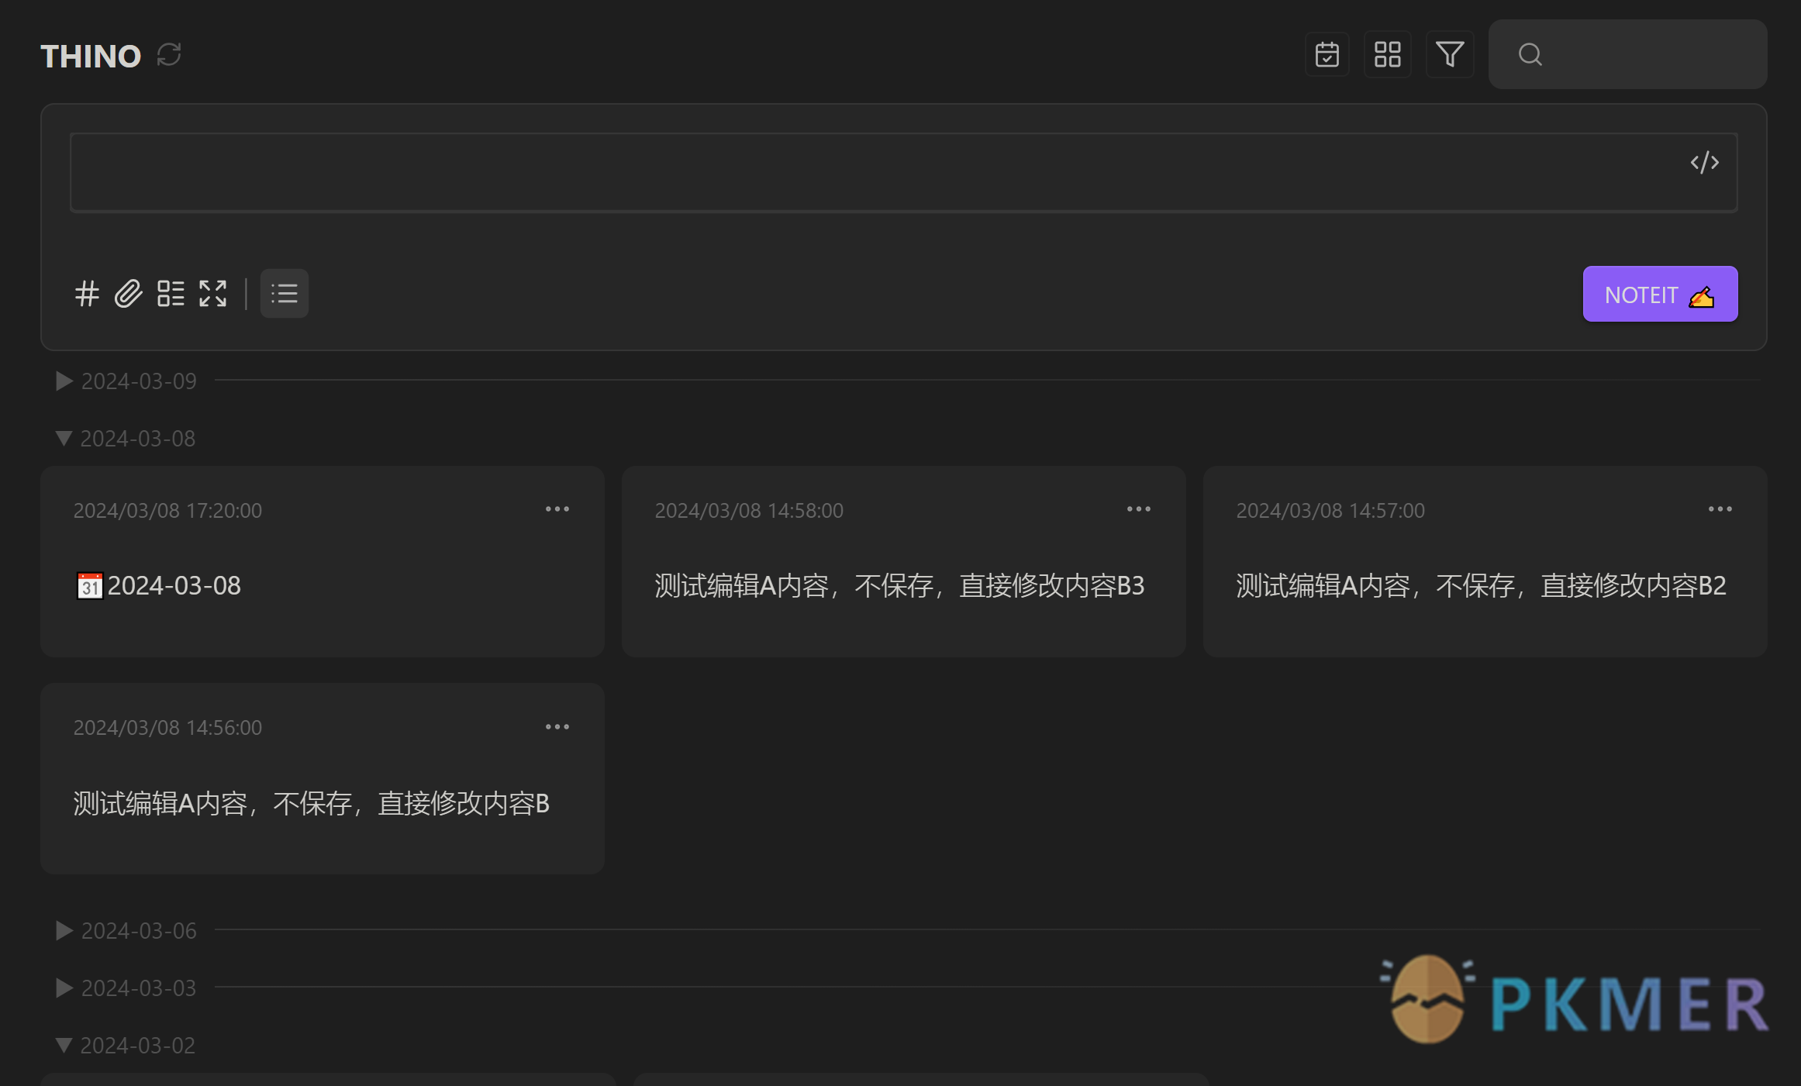Click the expand fullscreen icon
Screen dimensions: 1801x1086
[x=213, y=293]
